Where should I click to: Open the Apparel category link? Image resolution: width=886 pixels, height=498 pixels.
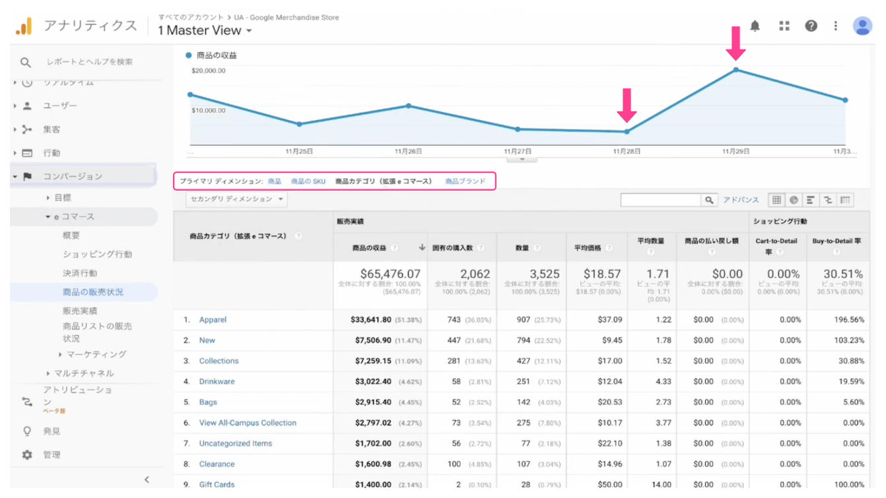tap(213, 320)
